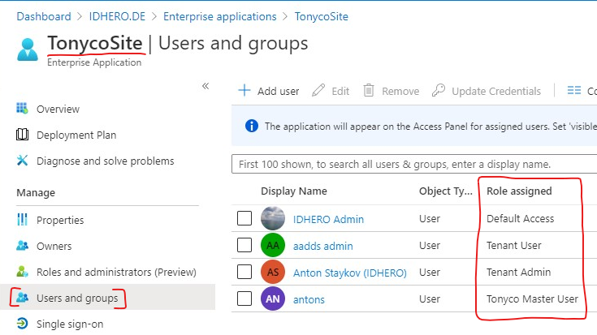Click the Add user button
Image resolution: width=597 pixels, height=335 pixels.
pyautogui.click(x=269, y=91)
